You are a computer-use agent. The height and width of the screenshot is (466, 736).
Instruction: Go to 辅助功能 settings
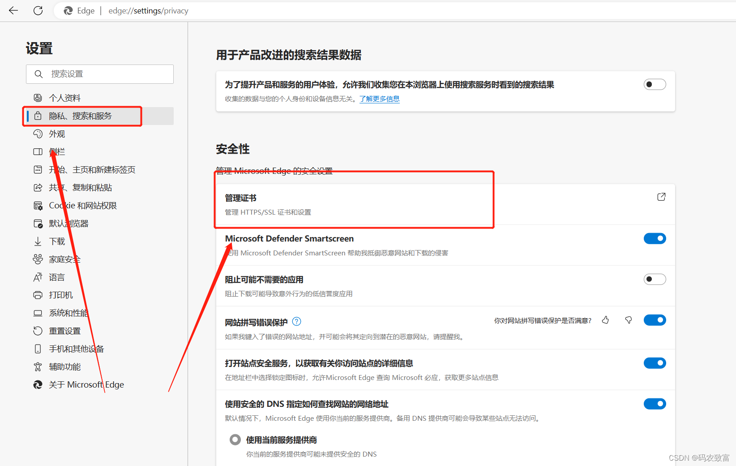100,367
